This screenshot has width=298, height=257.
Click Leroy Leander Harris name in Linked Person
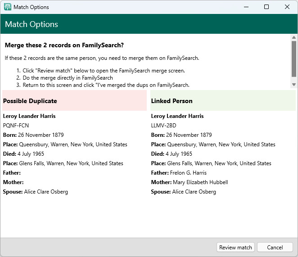177,116
